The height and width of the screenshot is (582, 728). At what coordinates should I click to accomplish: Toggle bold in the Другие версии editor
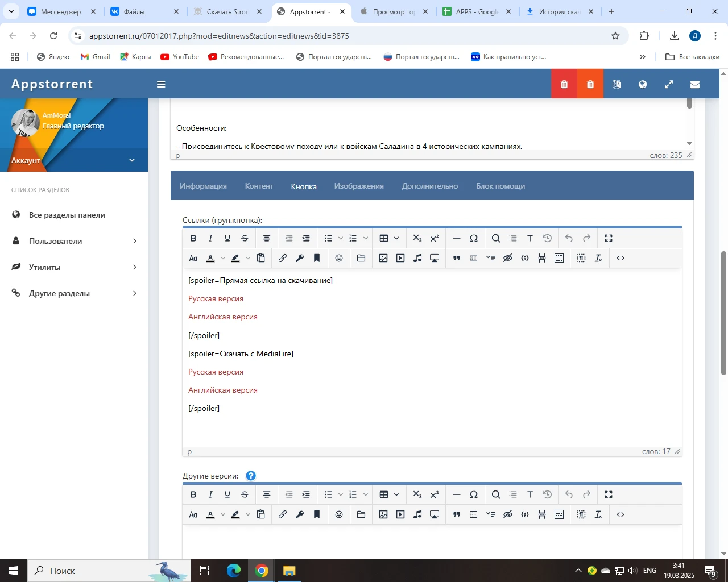(x=193, y=494)
